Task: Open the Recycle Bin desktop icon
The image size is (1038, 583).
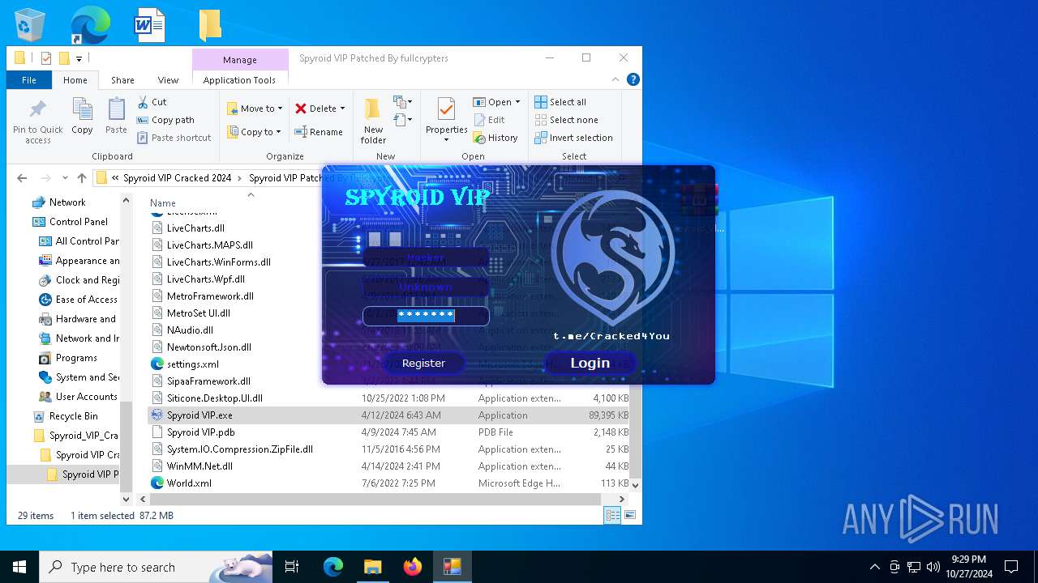Action: (x=30, y=24)
